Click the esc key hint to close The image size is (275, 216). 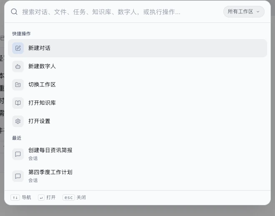[69, 198]
